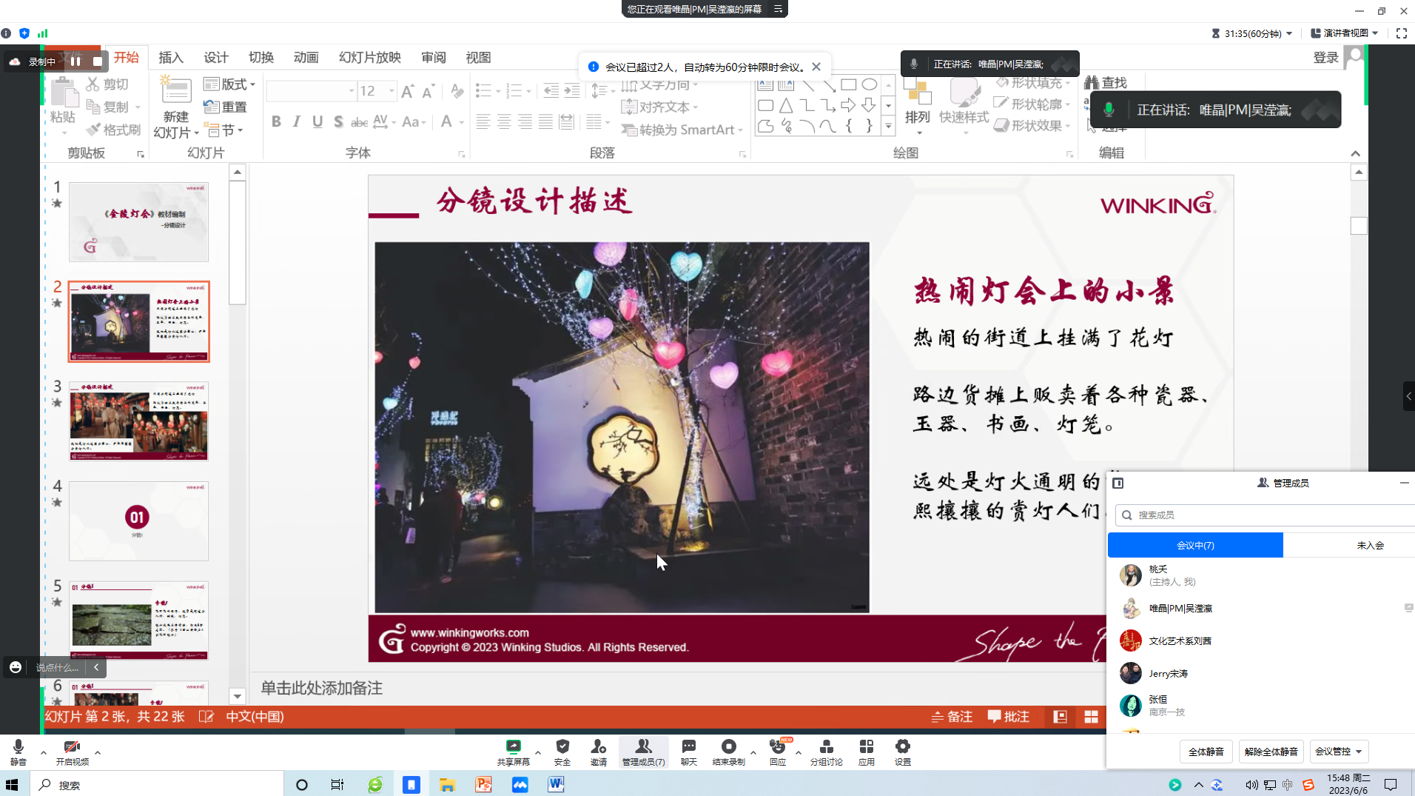
Task: Switch to slide sorter view icon
Action: [x=1091, y=717]
